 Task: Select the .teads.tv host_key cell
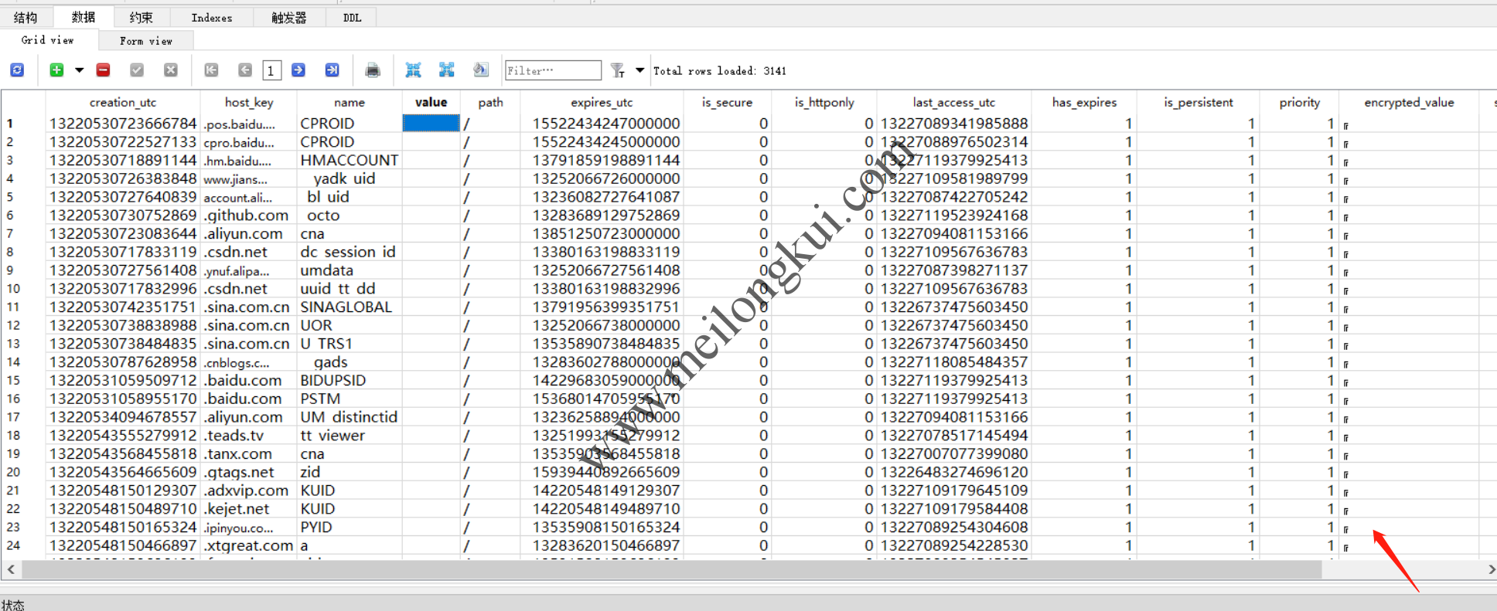pos(249,435)
